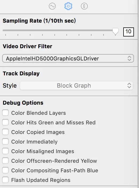Enable Color Blended Layers checkbox

click(x=5, y=113)
